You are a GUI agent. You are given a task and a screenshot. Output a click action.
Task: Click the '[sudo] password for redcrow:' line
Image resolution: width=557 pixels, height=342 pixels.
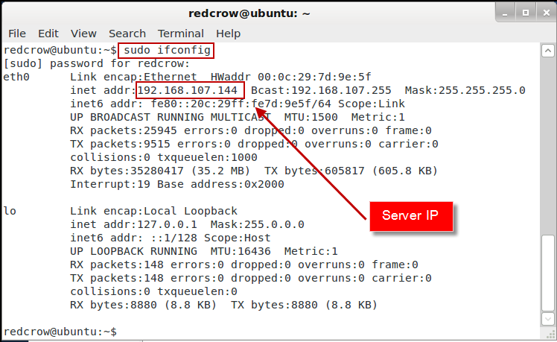point(97,63)
